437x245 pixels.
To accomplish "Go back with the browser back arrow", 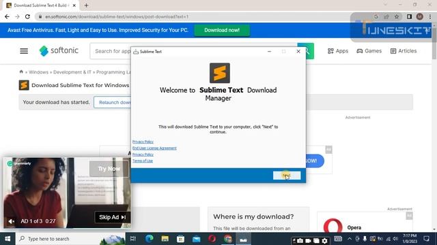I will [7, 16].
